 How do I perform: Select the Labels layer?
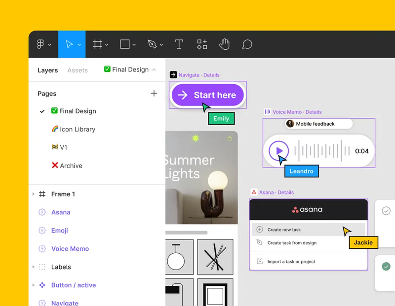(x=61, y=267)
